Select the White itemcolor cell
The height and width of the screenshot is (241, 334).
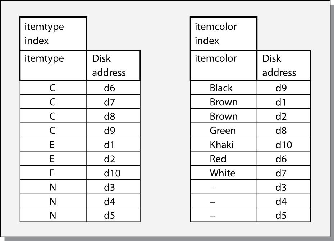[223, 173]
